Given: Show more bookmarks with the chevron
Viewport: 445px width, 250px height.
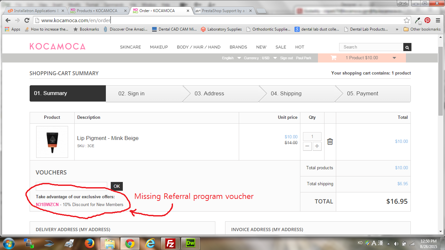Looking at the screenshot, I should coord(397,29).
